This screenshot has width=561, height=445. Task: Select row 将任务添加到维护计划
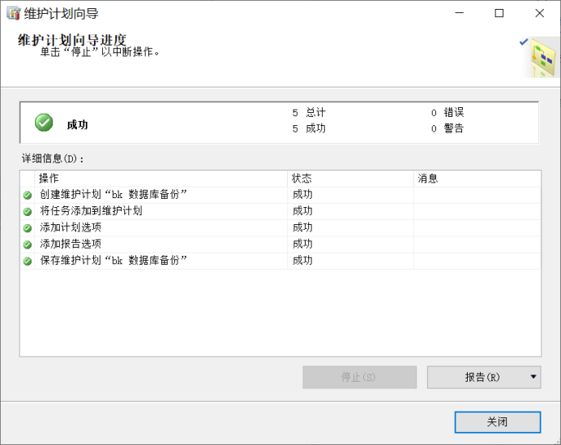tap(280, 211)
